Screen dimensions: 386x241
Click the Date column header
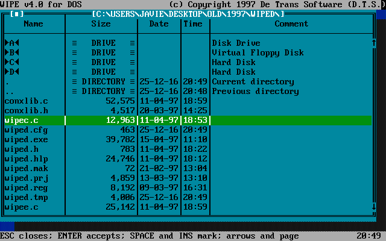[159, 23]
